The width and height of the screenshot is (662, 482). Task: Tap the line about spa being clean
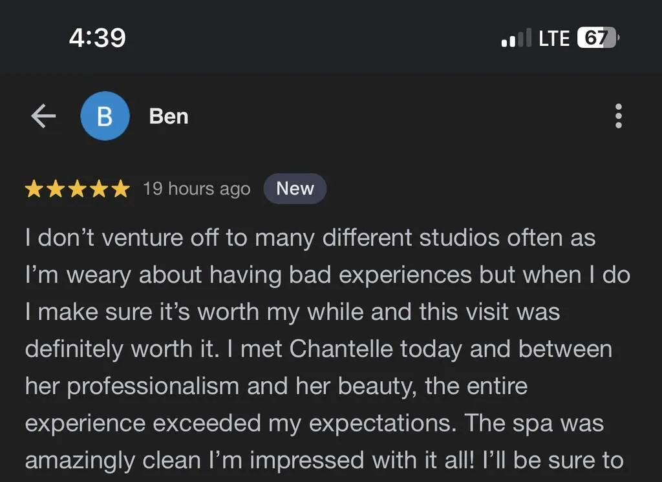point(325,460)
